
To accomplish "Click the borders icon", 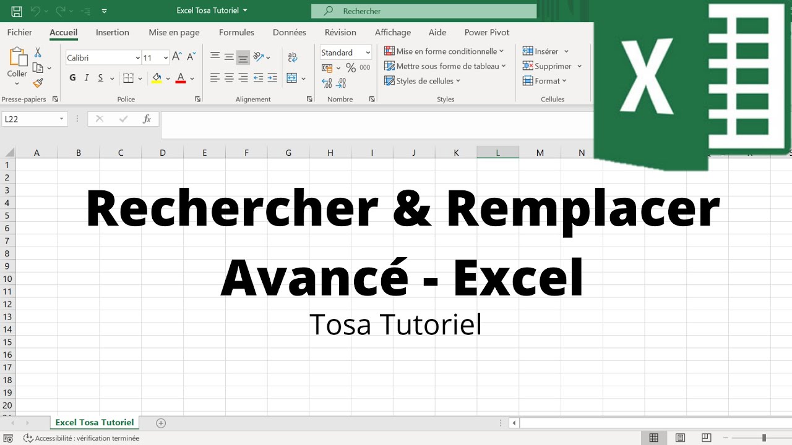I will 128,78.
